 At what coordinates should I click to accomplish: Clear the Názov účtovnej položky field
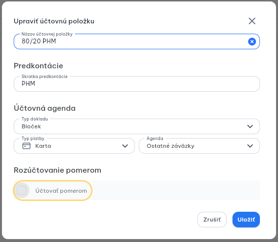252,41
